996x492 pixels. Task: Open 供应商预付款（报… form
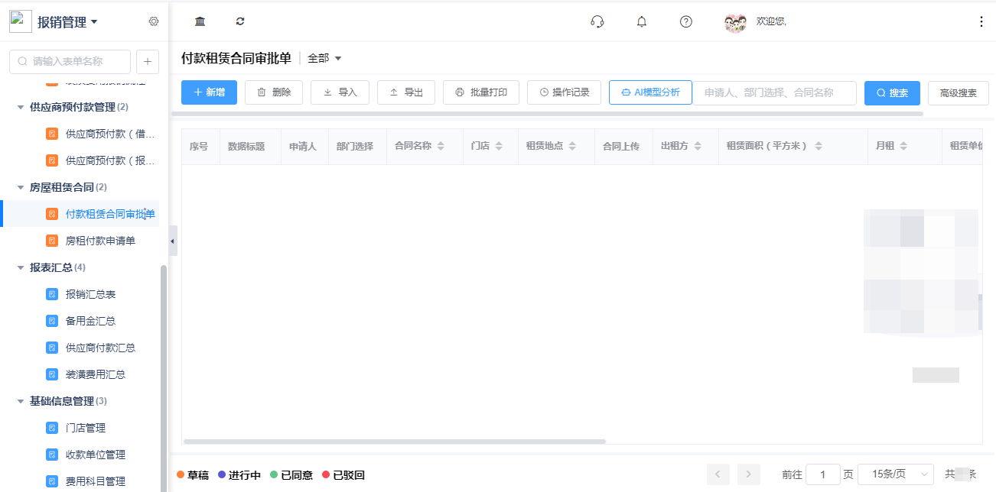point(110,160)
